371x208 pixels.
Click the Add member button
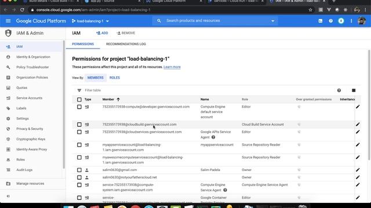102,33
